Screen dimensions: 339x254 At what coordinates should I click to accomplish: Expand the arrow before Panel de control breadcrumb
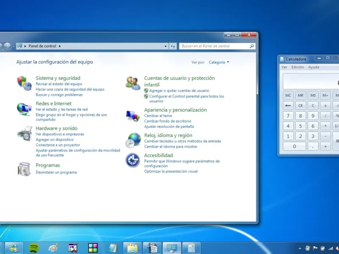pos(25,46)
